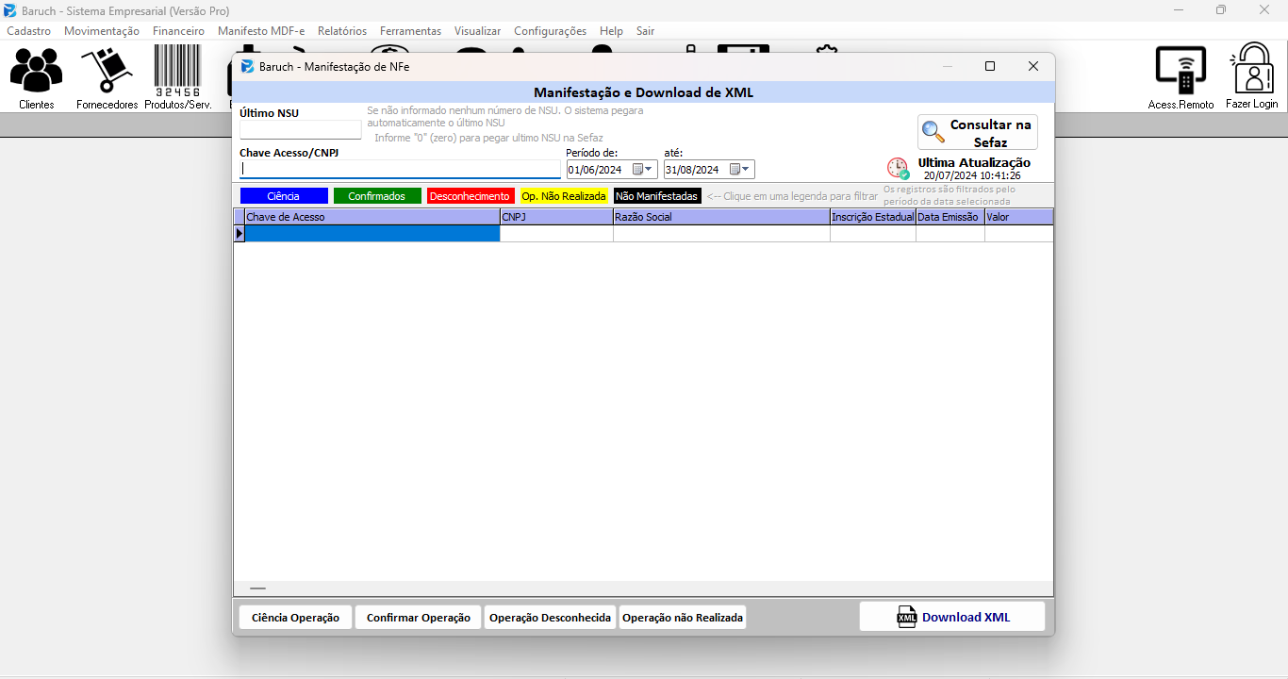The height and width of the screenshot is (679, 1288).
Task: Filter by red Desconhecimento legend
Action: click(x=470, y=196)
